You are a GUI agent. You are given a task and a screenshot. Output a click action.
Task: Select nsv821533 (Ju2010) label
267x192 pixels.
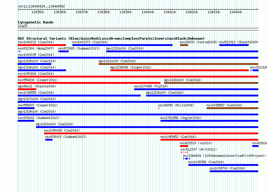[x=196, y=143]
